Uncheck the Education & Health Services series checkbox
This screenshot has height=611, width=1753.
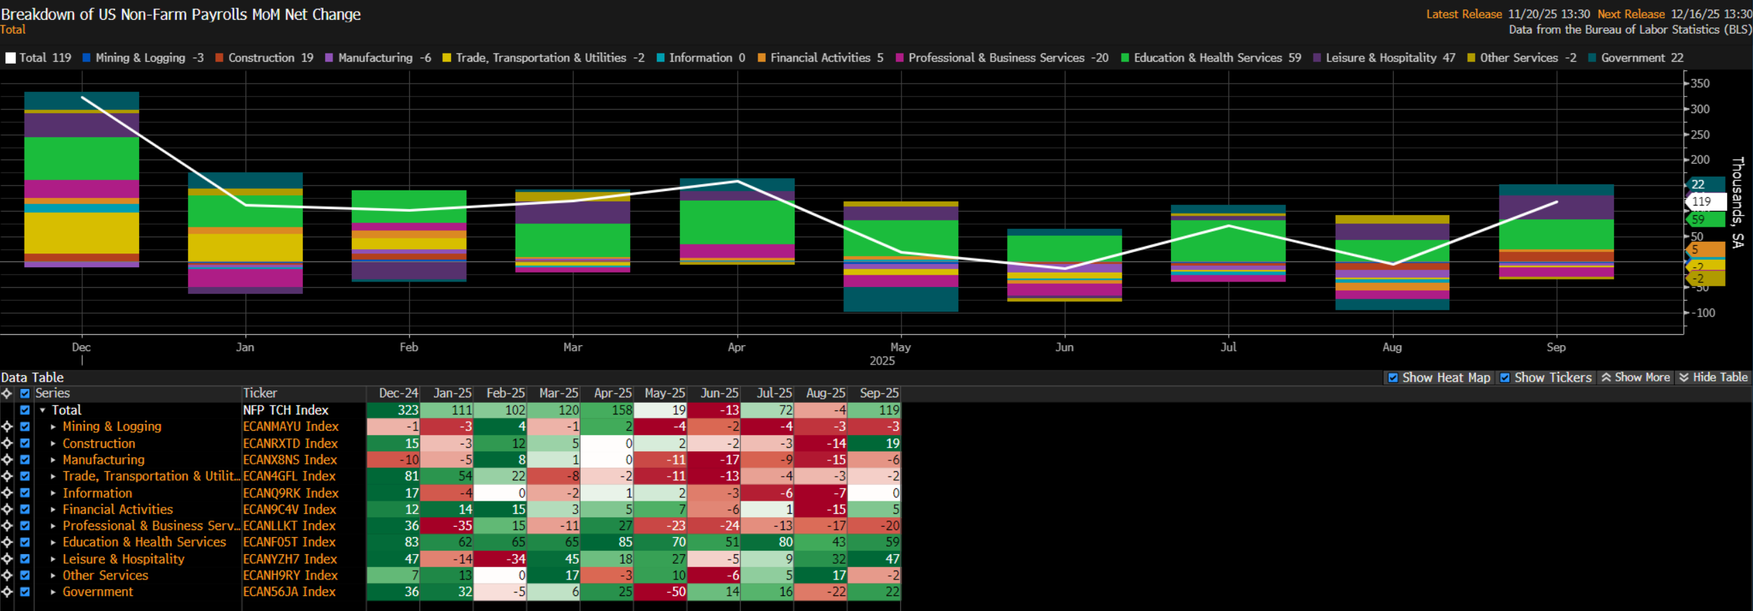tap(25, 543)
